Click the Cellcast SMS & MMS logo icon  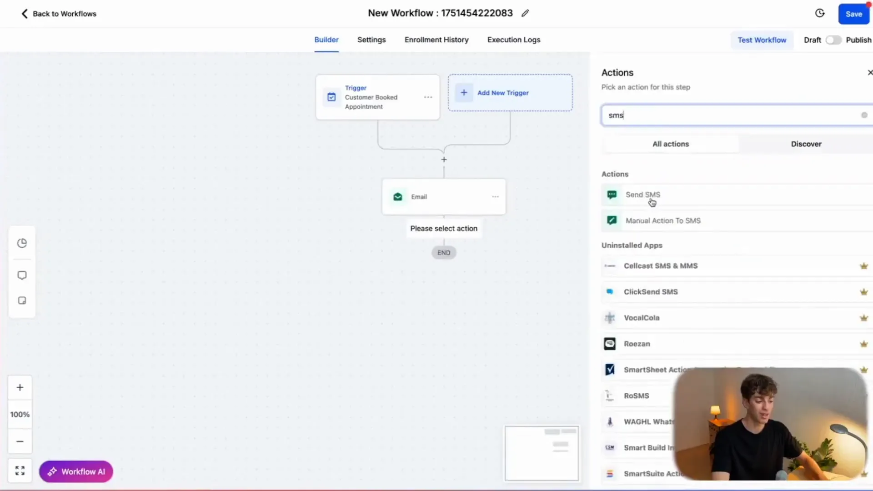[610, 266]
